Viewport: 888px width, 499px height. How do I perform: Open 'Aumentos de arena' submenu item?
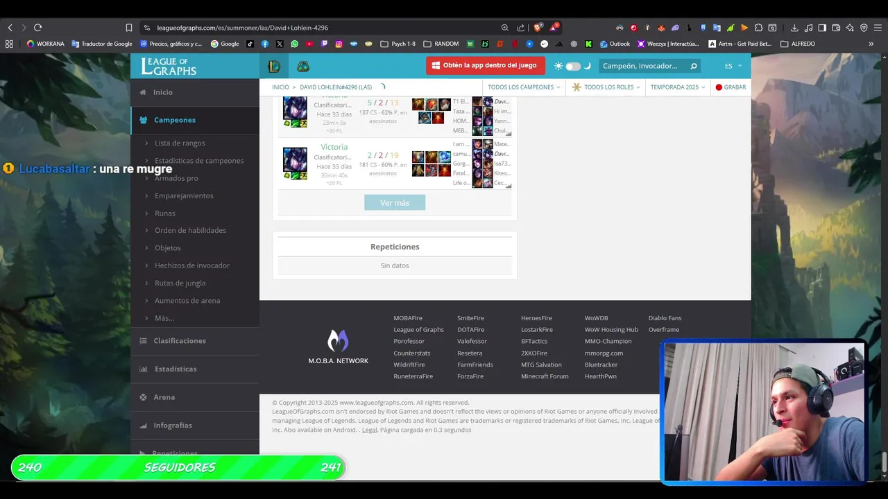click(187, 300)
